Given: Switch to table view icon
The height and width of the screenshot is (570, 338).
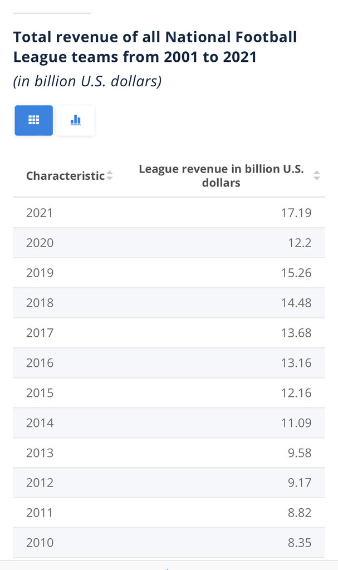Looking at the screenshot, I should pyautogui.click(x=33, y=120).
